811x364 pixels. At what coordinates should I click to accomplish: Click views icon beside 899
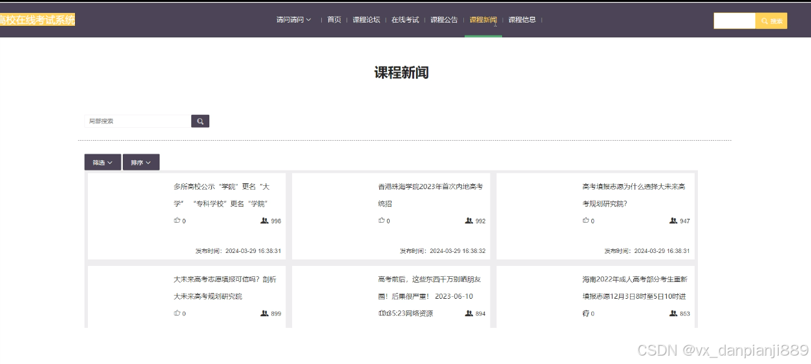pyautogui.click(x=264, y=313)
